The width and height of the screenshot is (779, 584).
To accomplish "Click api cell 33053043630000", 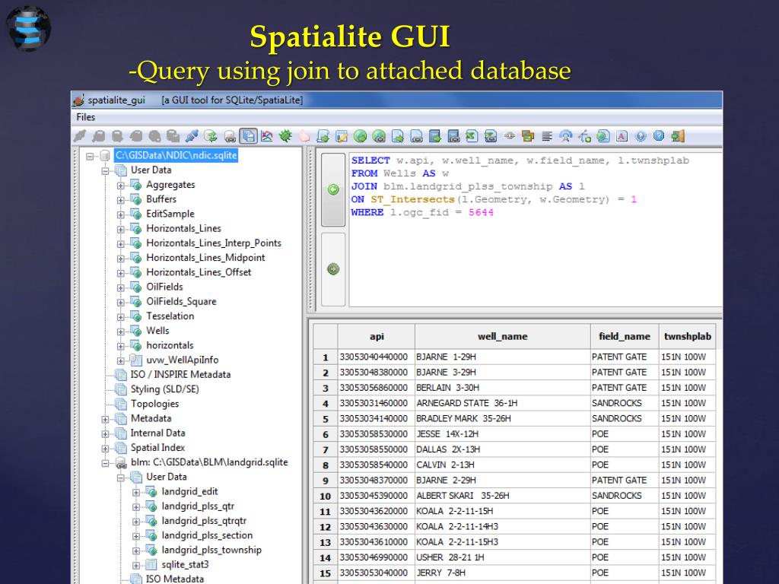I will [377, 526].
